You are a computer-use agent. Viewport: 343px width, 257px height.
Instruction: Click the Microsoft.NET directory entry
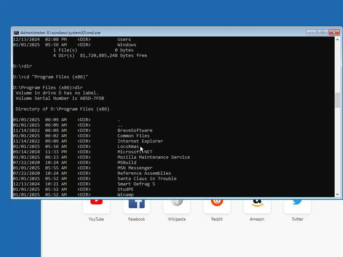pos(135,152)
